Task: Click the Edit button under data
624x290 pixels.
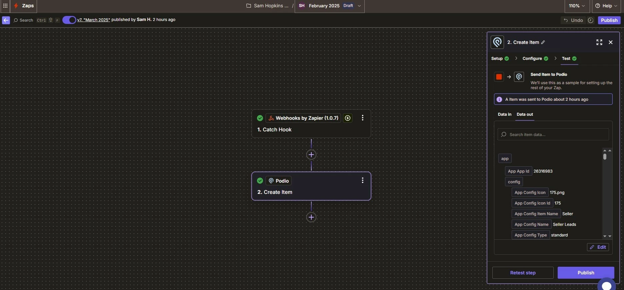Action: tap(598, 247)
